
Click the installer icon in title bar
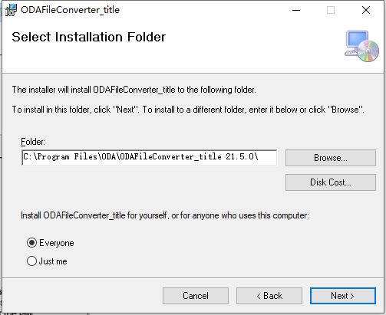(x=11, y=10)
